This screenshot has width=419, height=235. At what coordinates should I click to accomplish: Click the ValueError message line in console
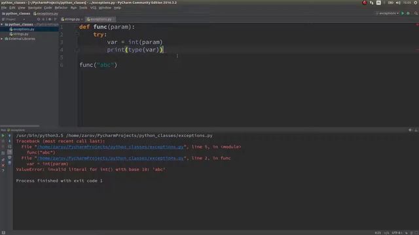pos(90,170)
